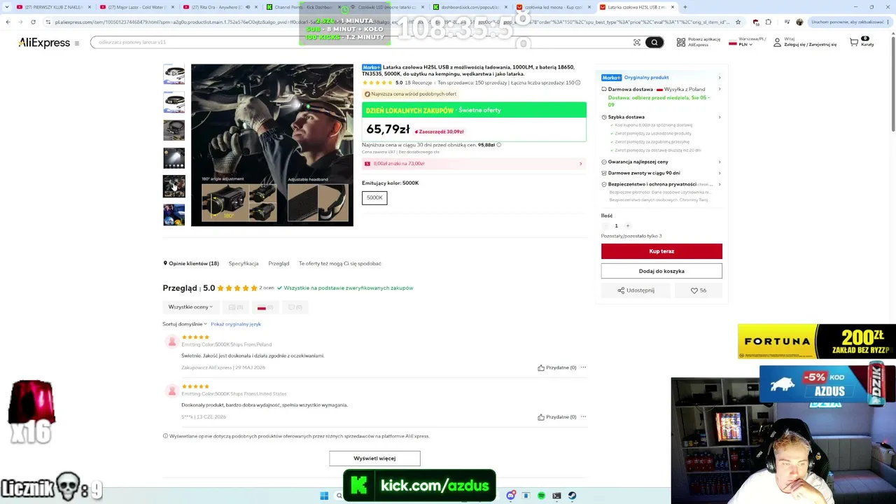Expand Bezpieczeństwo i ochrona prywatności section

click(661, 184)
